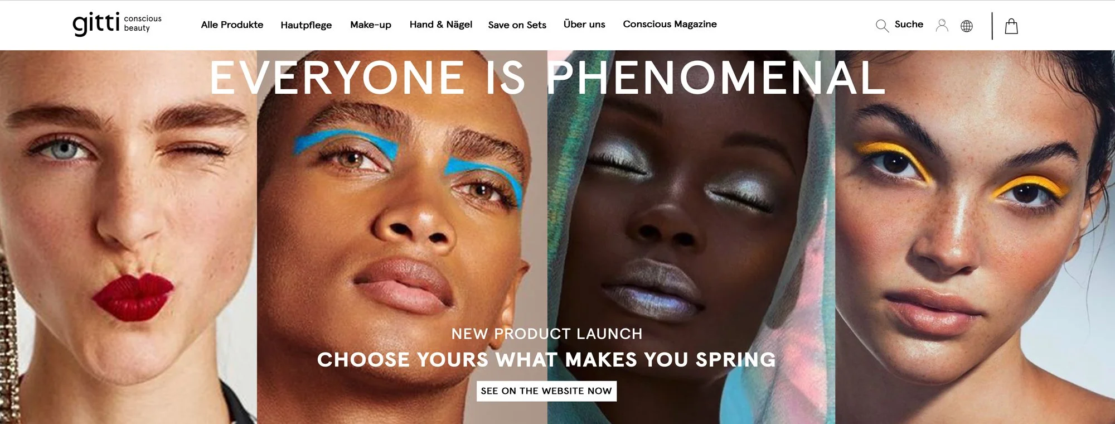Screen dimensions: 1115x424
Task: Open the Hautpflege menu
Action: tap(306, 25)
